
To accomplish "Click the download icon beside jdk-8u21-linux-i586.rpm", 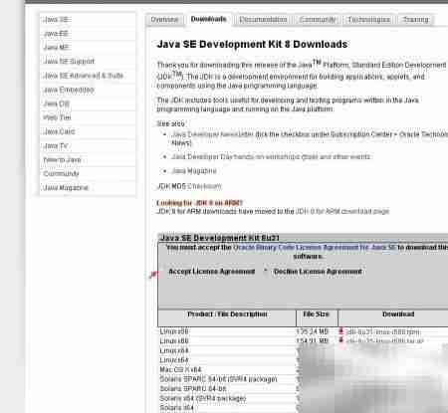I will pos(341,331).
